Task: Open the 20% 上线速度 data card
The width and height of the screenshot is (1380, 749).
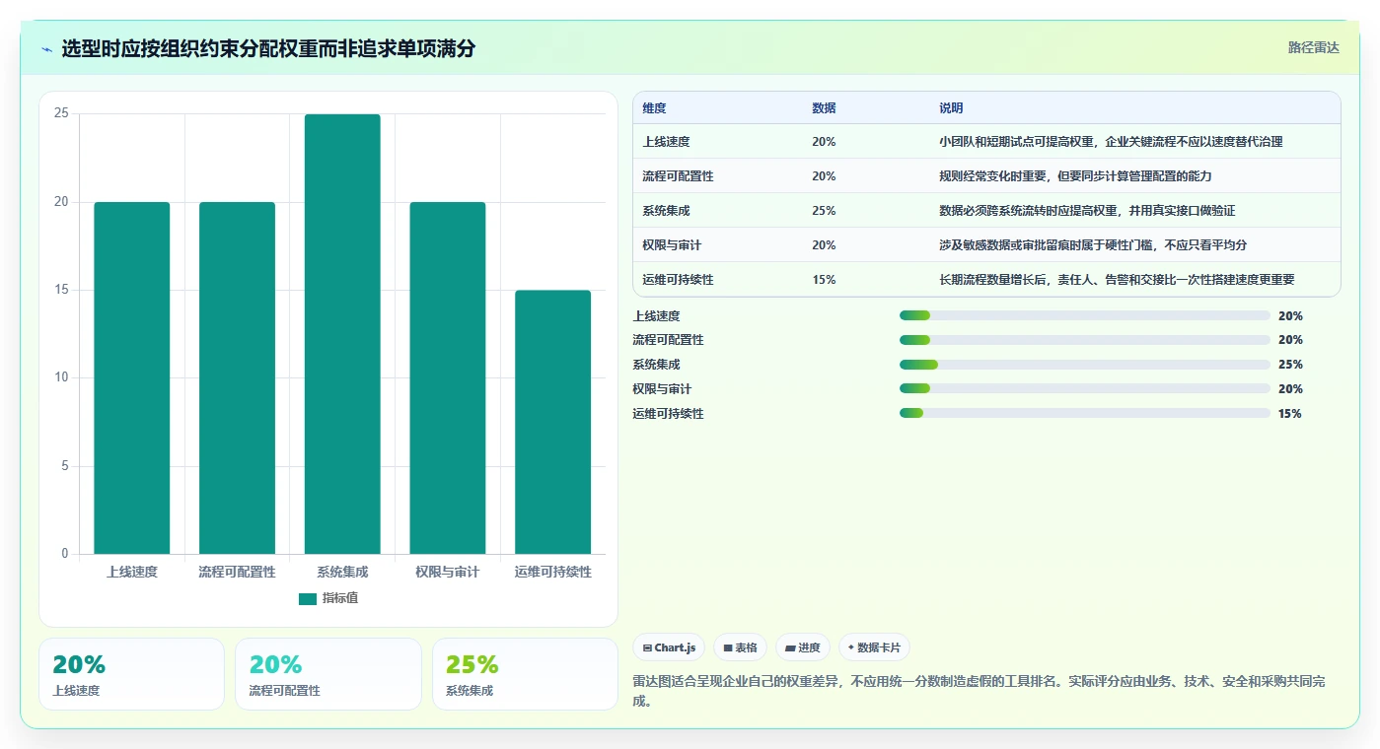Action: point(132,674)
